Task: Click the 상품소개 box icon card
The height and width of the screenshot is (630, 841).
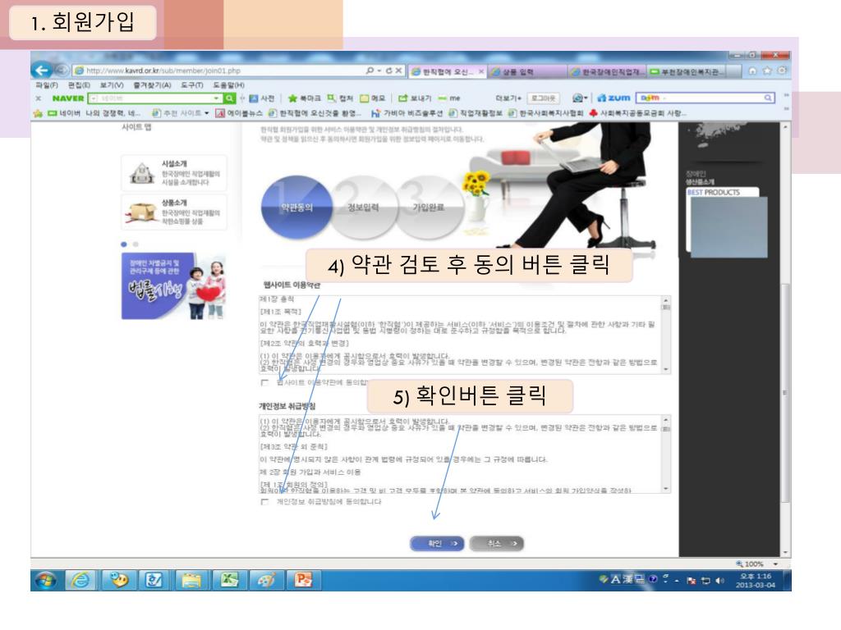Action: coord(174,212)
